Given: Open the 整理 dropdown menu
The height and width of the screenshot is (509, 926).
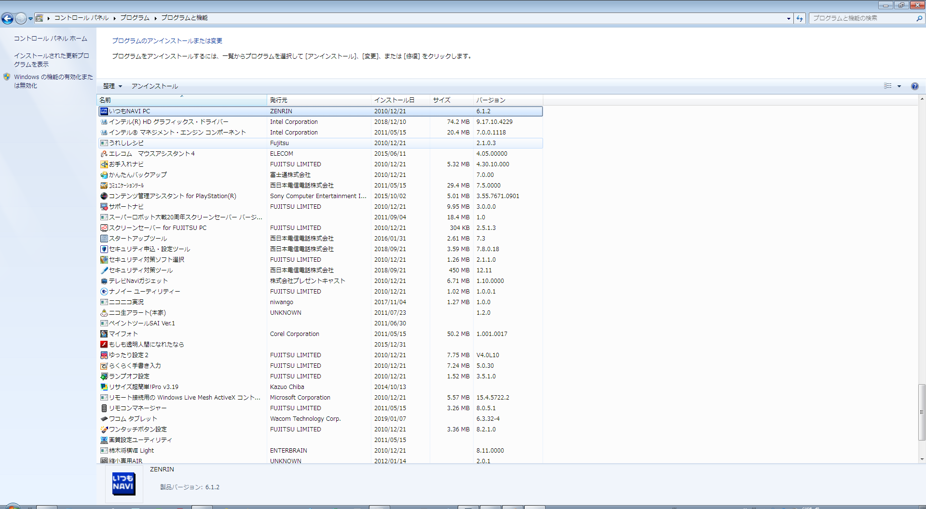Looking at the screenshot, I should 112,86.
